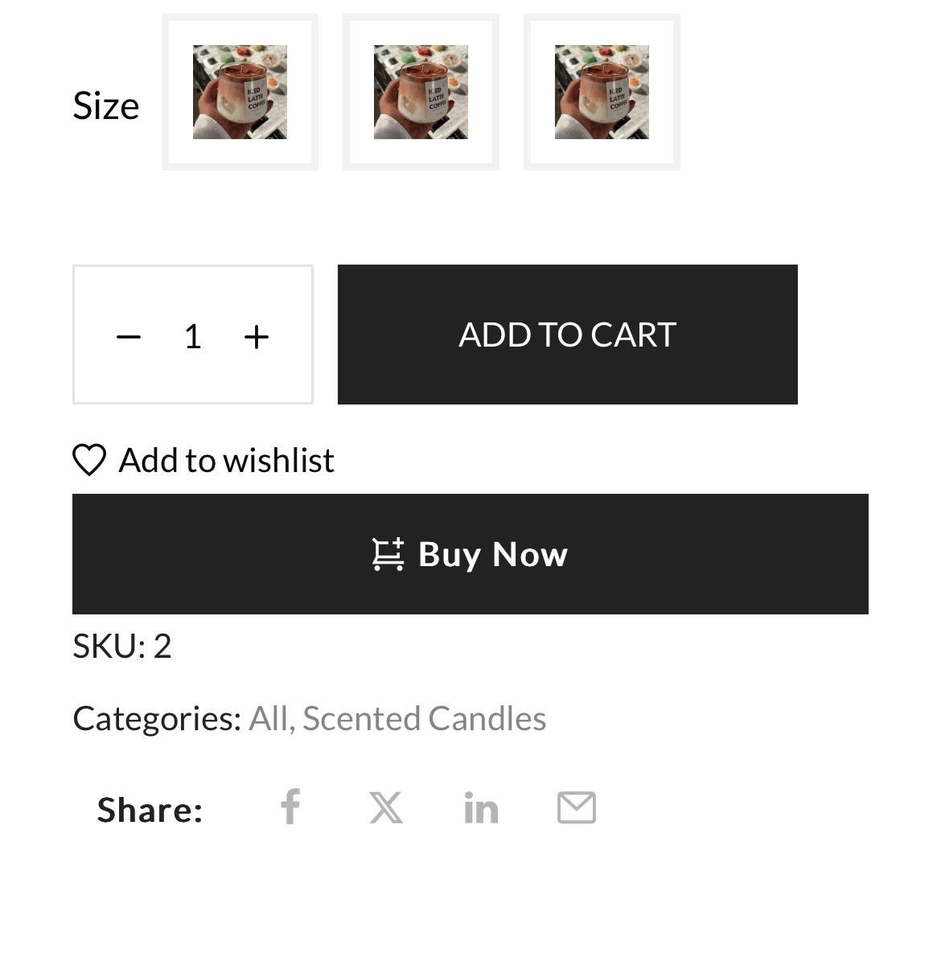Screen dimensions: 941x961
Task: Click the Share: label
Action: (x=150, y=809)
